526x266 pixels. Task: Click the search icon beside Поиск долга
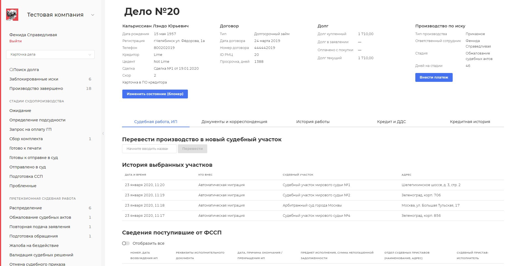[x=11, y=70]
